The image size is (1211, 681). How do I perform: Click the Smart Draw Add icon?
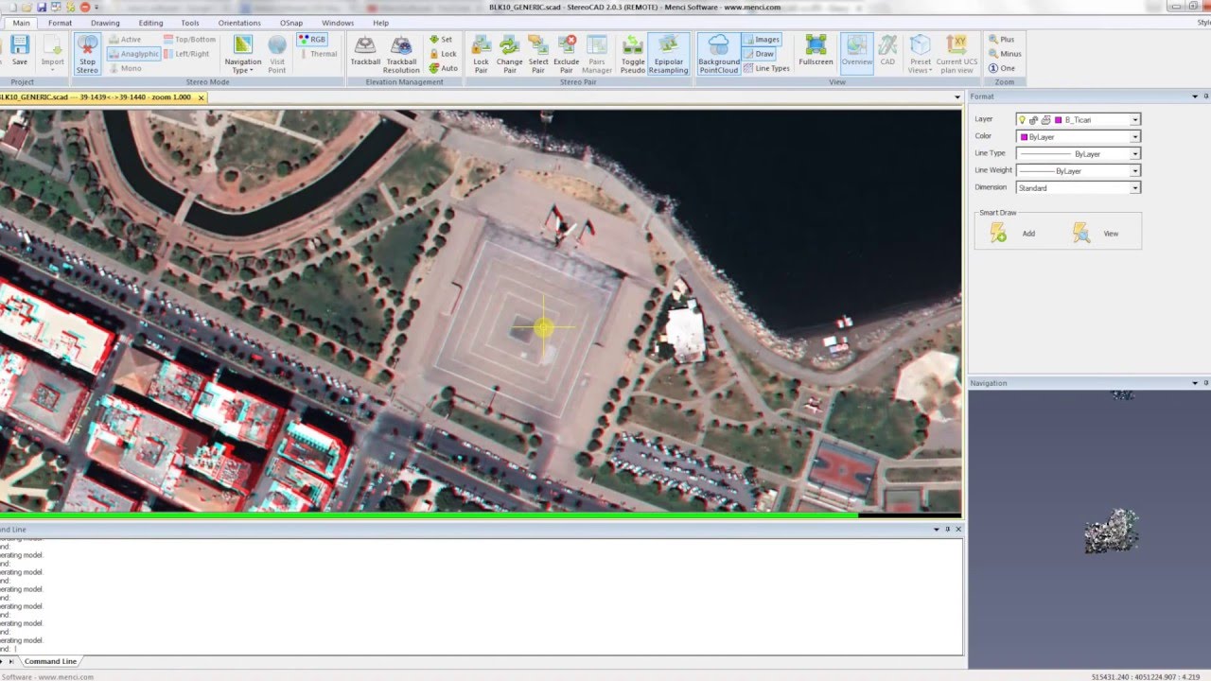998,233
